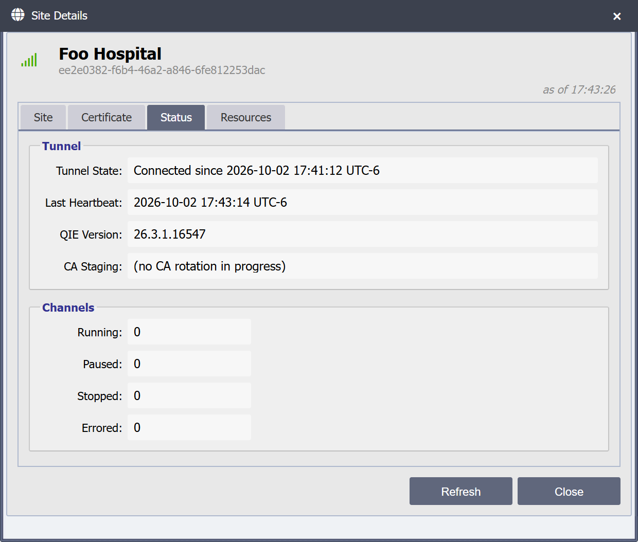
Task: Click the Channels group heading
Action: pyautogui.click(x=68, y=308)
